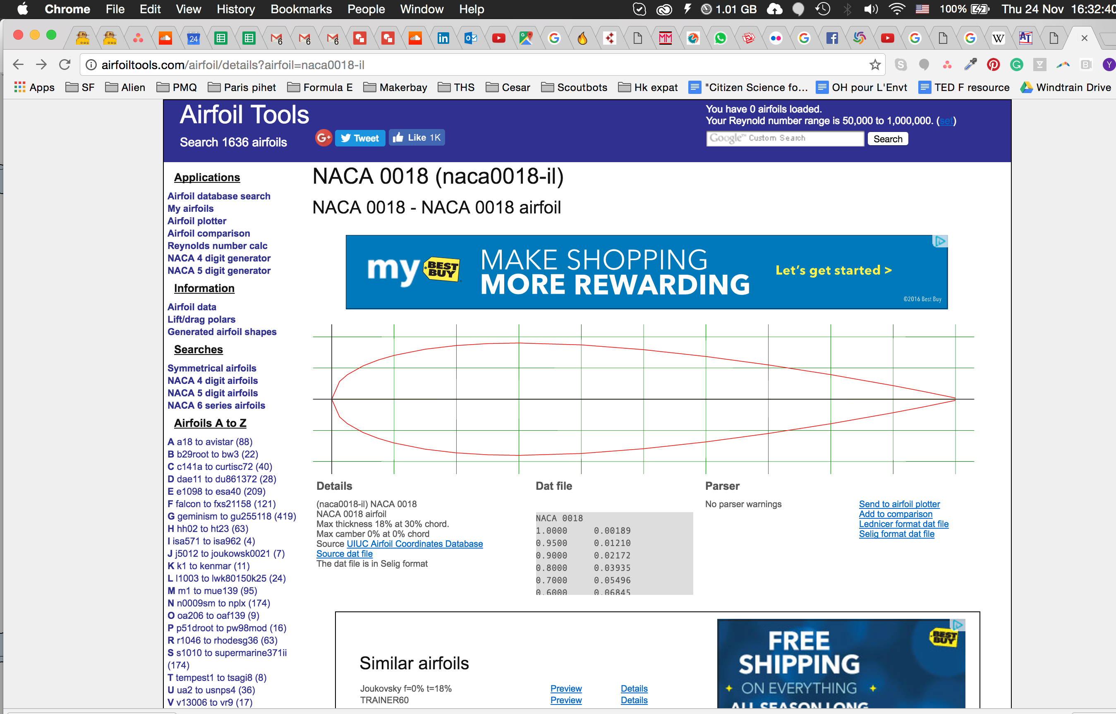Switch to the WhatsApp tab
The height and width of the screenshot is (714, 1116).
point(720,38)
